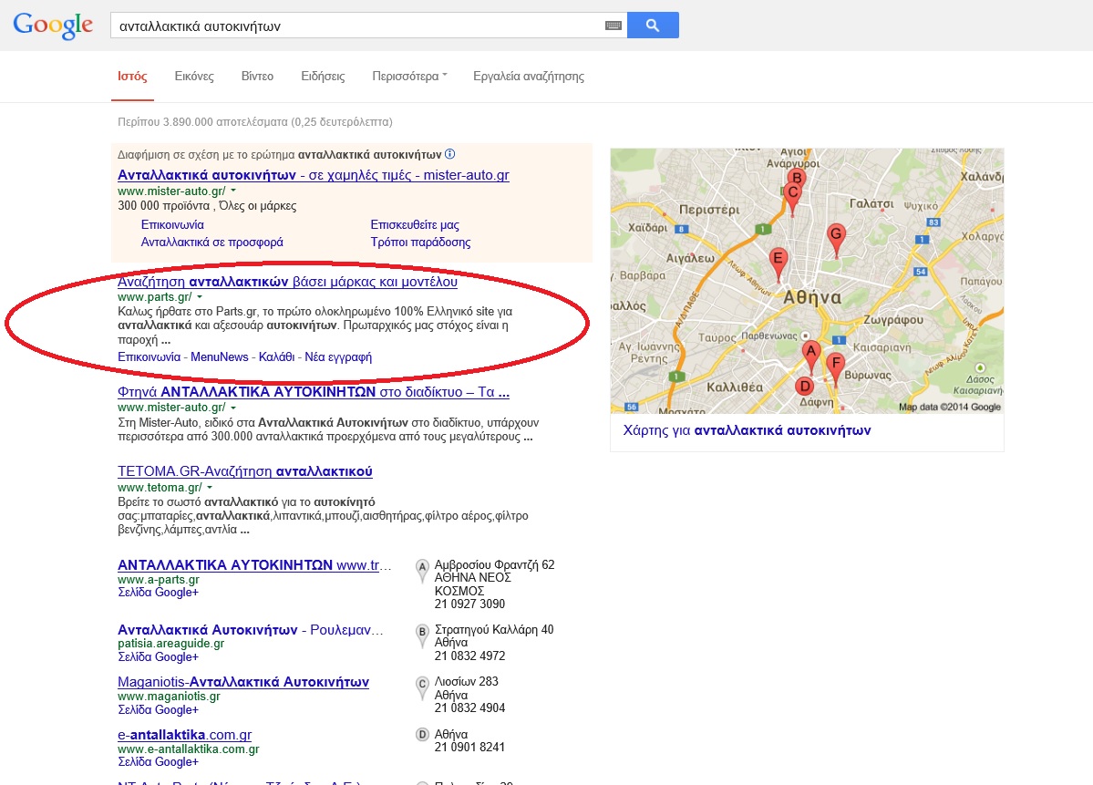Open the Καλάθι sitelink under parts.gr

pyautogui.click(x=277, y=357)
